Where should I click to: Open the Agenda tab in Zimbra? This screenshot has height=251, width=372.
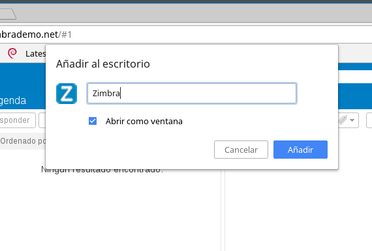click(x=13, y=100)
